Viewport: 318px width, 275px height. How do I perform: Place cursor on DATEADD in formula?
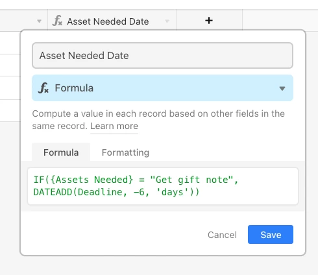53,192
